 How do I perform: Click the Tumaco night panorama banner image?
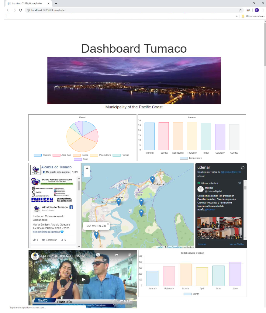134,81
